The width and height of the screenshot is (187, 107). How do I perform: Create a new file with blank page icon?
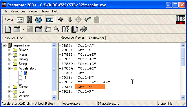click(x=8, y=29)
